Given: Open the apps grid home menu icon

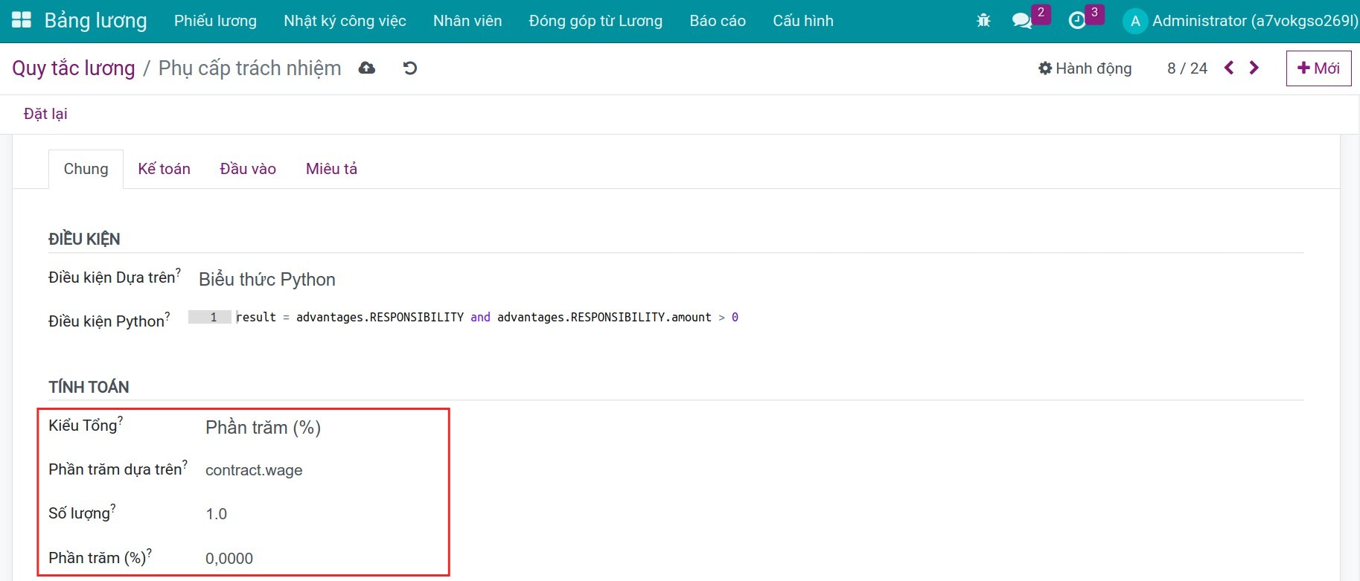Looking at the screenshot, I should pyautogui.click(x=22, y=20).
